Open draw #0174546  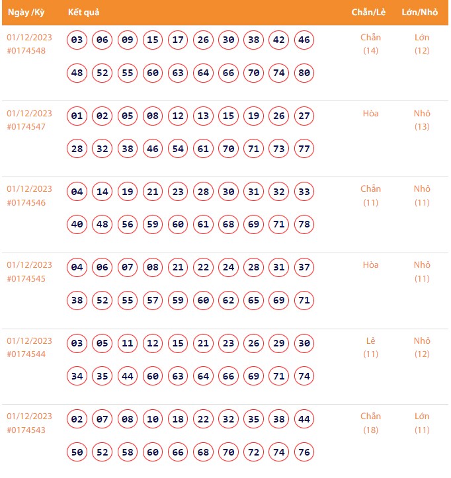point(26,203)
